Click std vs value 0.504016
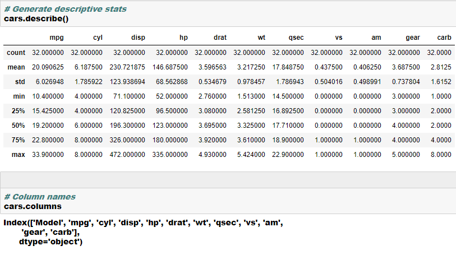456x255 pixels. [329, 82]
